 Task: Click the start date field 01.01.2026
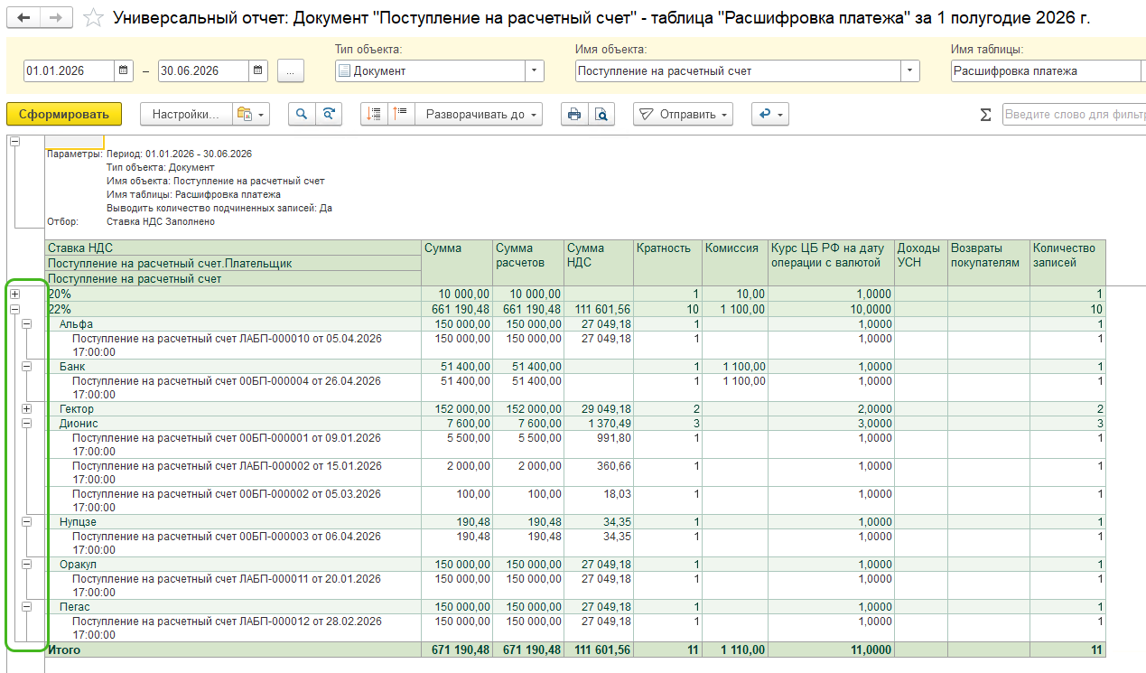coord(70,70)
